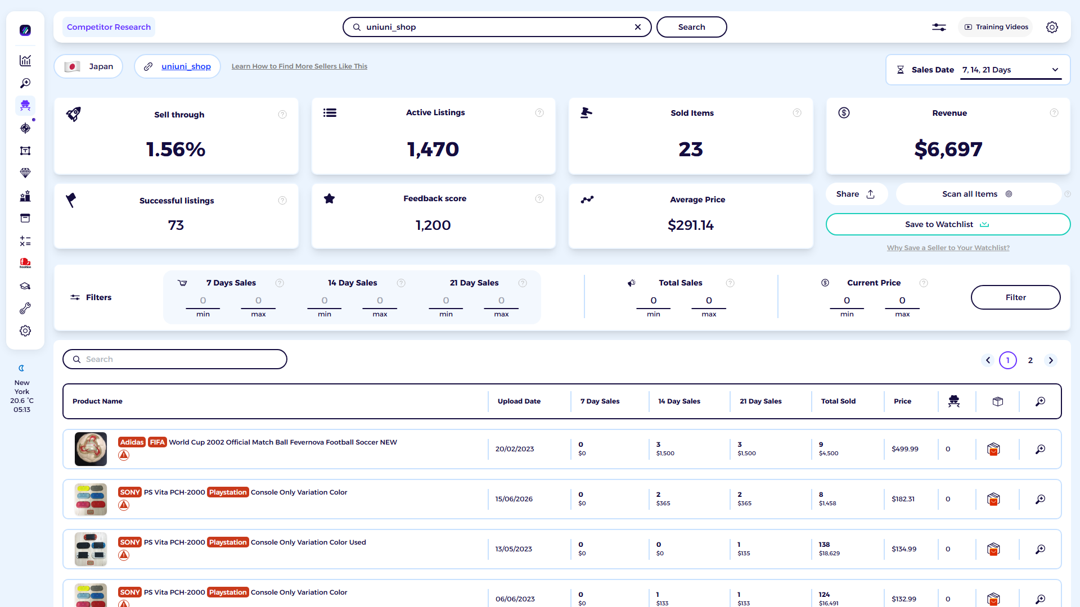Click the Total Sales help question icon
This screenshot has width=1080, height=607.
click(x=730, y=283)
